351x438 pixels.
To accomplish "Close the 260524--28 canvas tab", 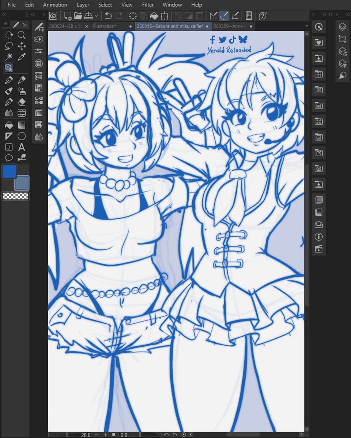I will tap(87, 26).
